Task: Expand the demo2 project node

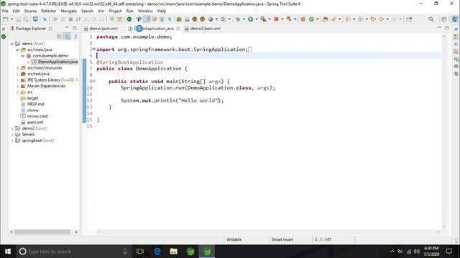Action: [12, 128]
